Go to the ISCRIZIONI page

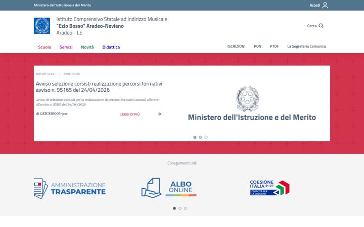pos(236,46)
